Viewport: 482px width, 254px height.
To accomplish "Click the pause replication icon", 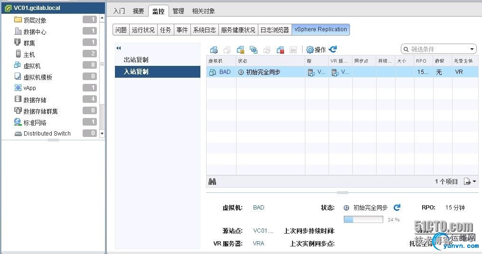I will [x=240, y=50].
